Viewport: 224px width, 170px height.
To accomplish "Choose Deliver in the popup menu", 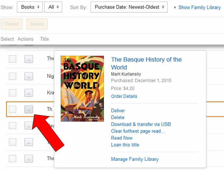I will pyautogui.click(x=118, y=111).
